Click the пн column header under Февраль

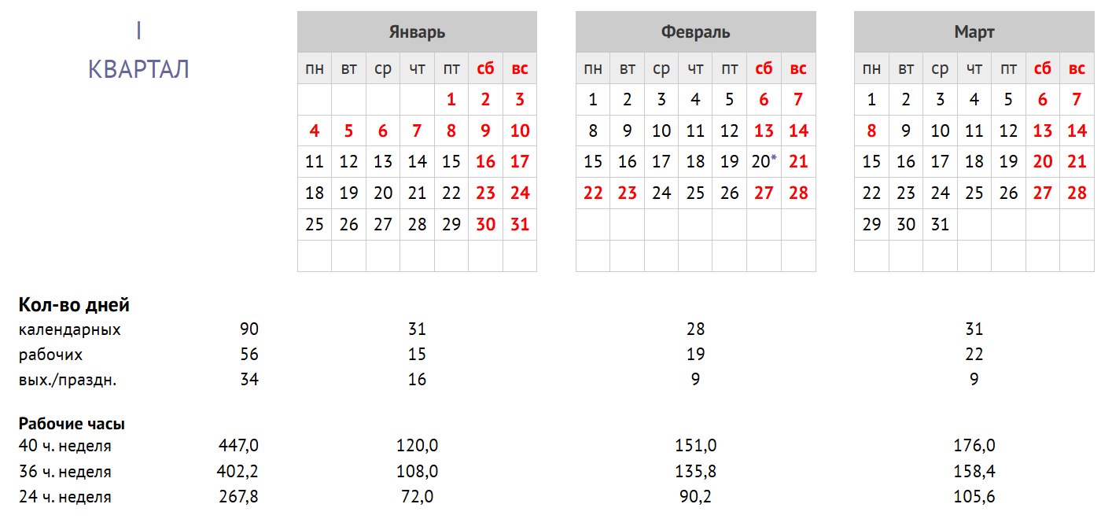(x=593, y=68)
